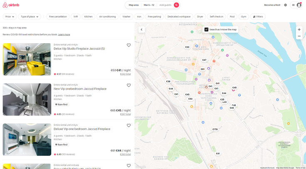The image size is (306, 169).
Task: Save New Vip onebedroom Jaccuzi Fireplace listing
Action: (x=128, y=86)
